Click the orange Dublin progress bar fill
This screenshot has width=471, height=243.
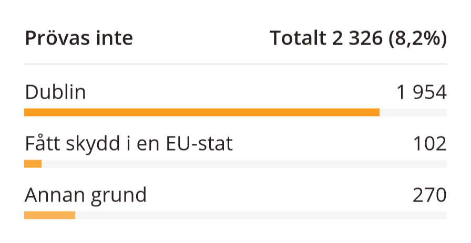click(202, 112)
